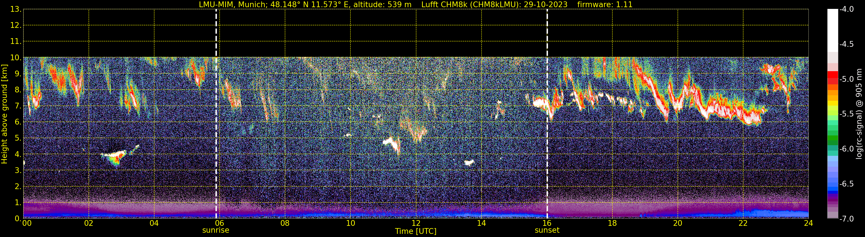
Task: Click the colorbar tick label '-5.5'
Action: pos(847,114)
